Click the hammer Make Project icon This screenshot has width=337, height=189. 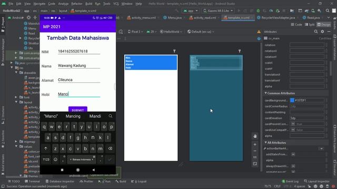[177, 10]
